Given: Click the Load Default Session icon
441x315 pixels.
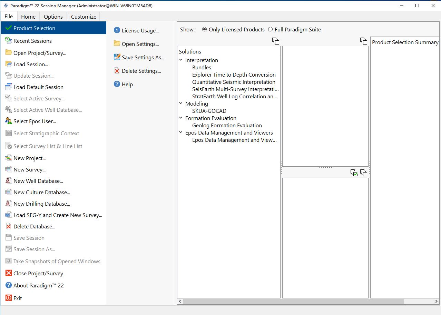Looking at the screenshot, I should [9, 87].
